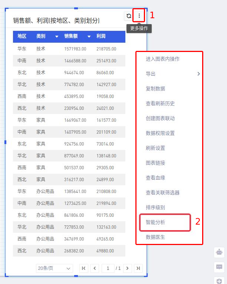The width and height of the screenshot is (227, 284).
Task: Click the page number input field
Action: pyautogui.click(x=108, y=268)
